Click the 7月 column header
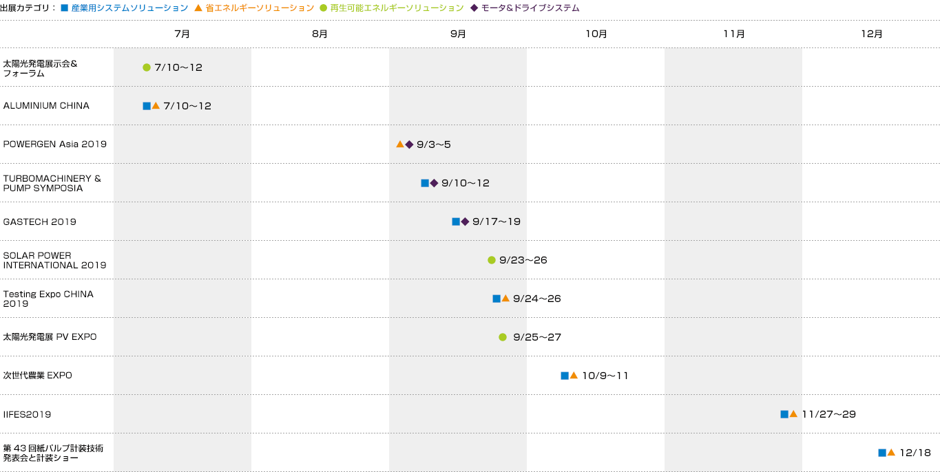This screenshot has width=940, height=472. tap(182, 34)
